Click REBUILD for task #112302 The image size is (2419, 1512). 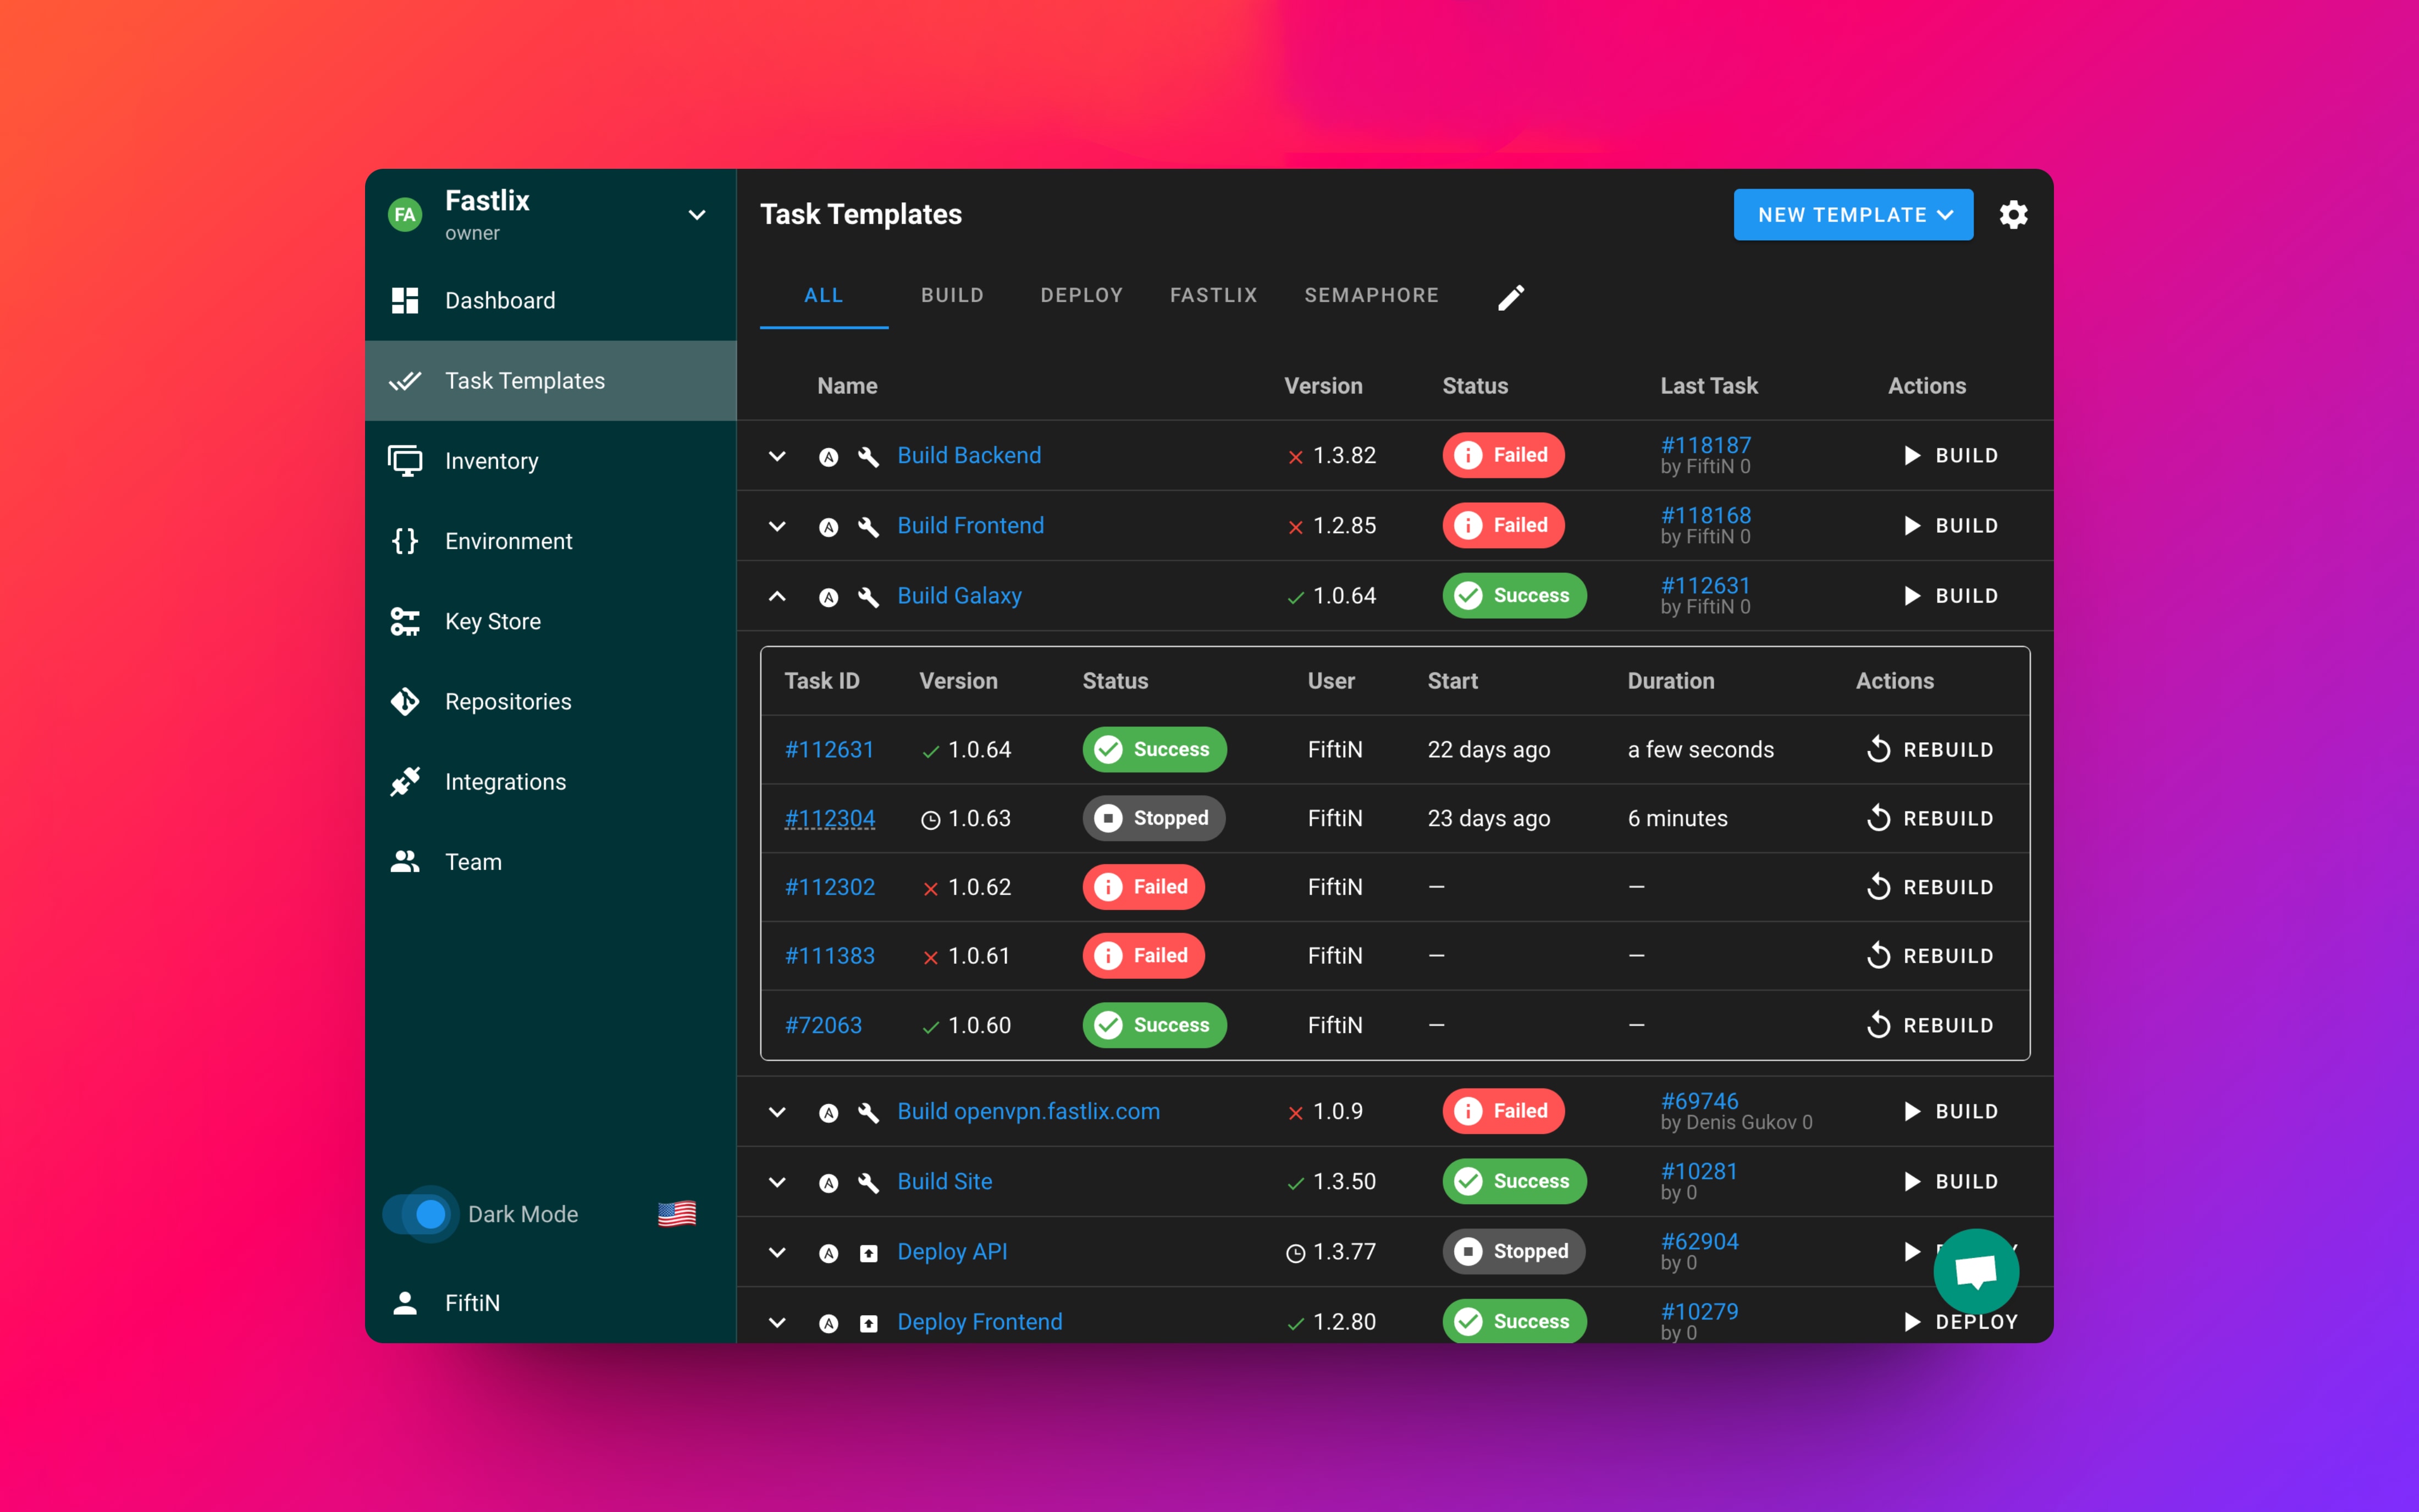[x=1929, y=887]
